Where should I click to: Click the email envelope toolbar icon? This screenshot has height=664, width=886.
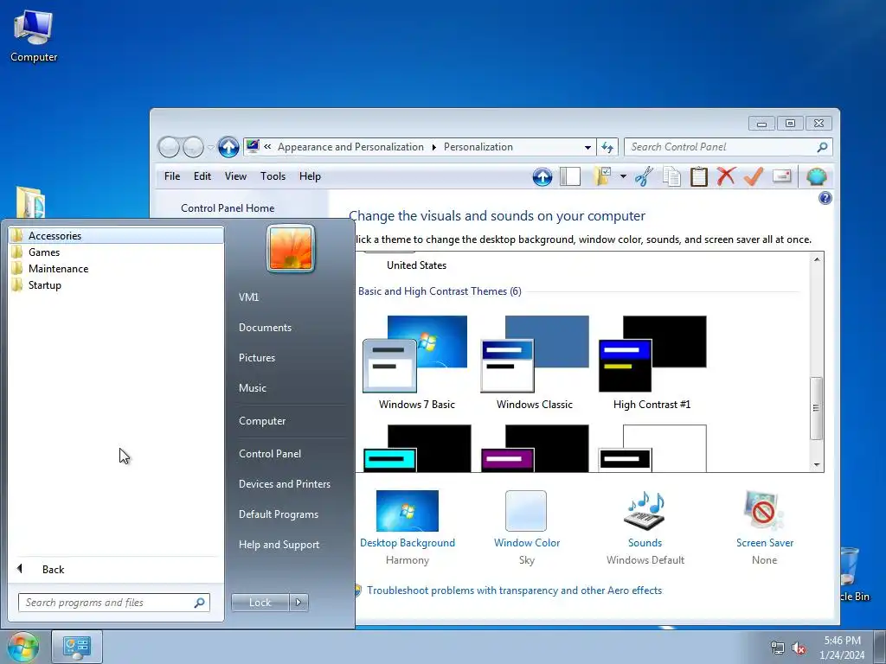pos(781,176)
